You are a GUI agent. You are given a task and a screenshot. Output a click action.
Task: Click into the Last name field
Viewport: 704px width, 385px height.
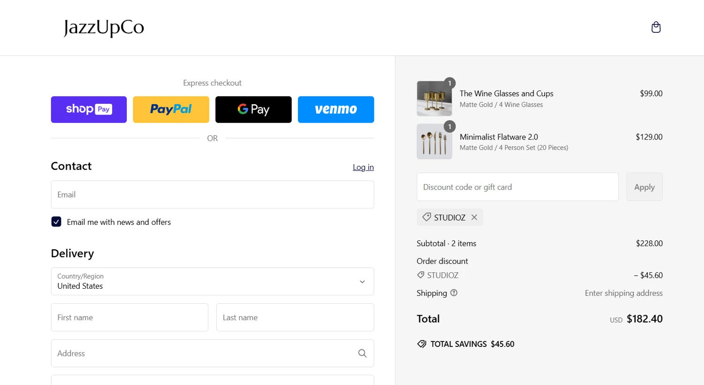coord(295,317)
